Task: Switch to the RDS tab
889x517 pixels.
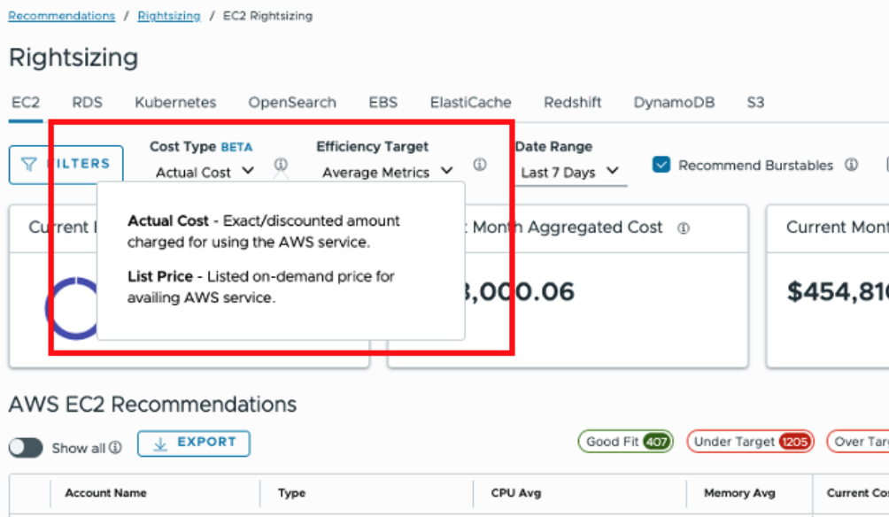Action: click(x=87, y=103)
